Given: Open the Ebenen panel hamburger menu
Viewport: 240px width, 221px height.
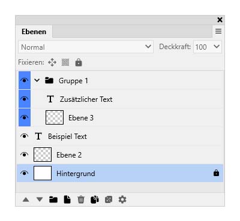Looking at the screenshot, I should [218, 31].
